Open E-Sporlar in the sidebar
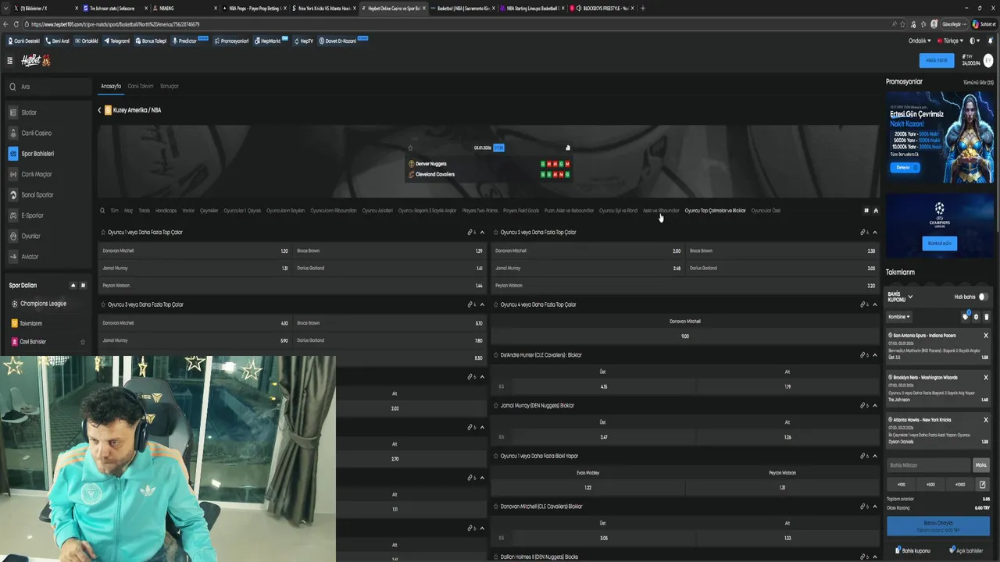The height and width of the screenshot is (562, 1000). point(48,215)
